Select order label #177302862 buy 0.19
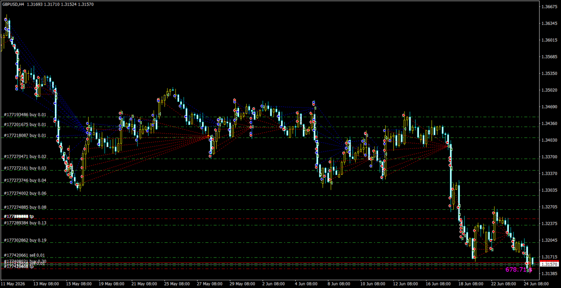The width and height of the screenshot is (561, 288). coord(25,241)
